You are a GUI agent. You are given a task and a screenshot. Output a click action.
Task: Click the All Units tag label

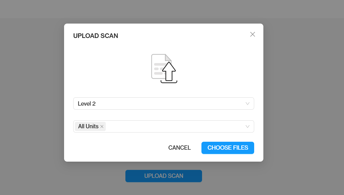(x=88, y=126)
